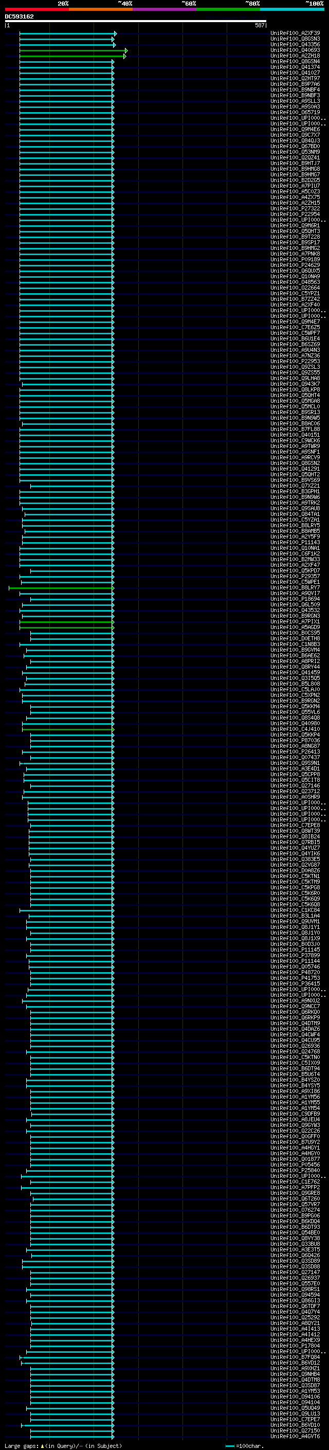
Task: Select hit label UniRef100_O94106
Action: click(x=295, y=1397)
